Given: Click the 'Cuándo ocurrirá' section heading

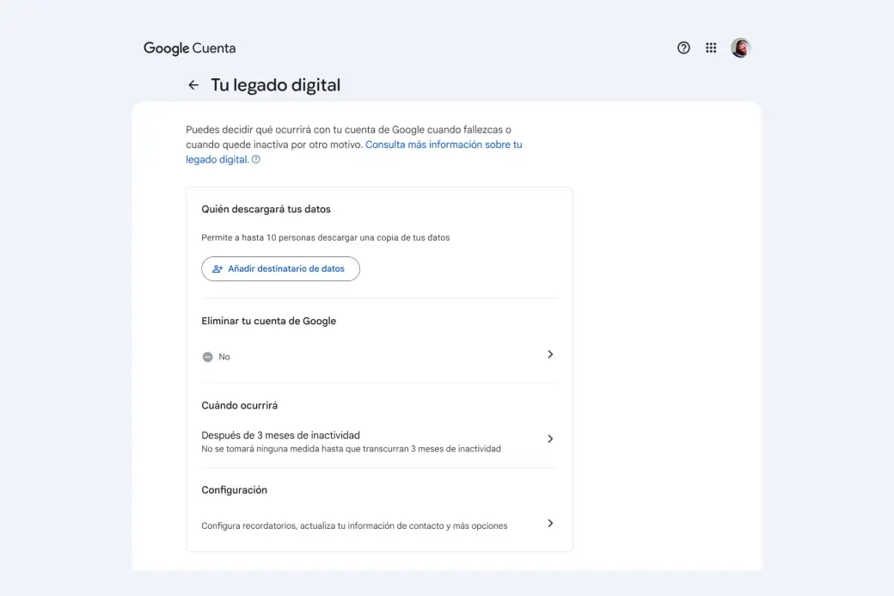Looking at the screenshot, I should 239,405.
